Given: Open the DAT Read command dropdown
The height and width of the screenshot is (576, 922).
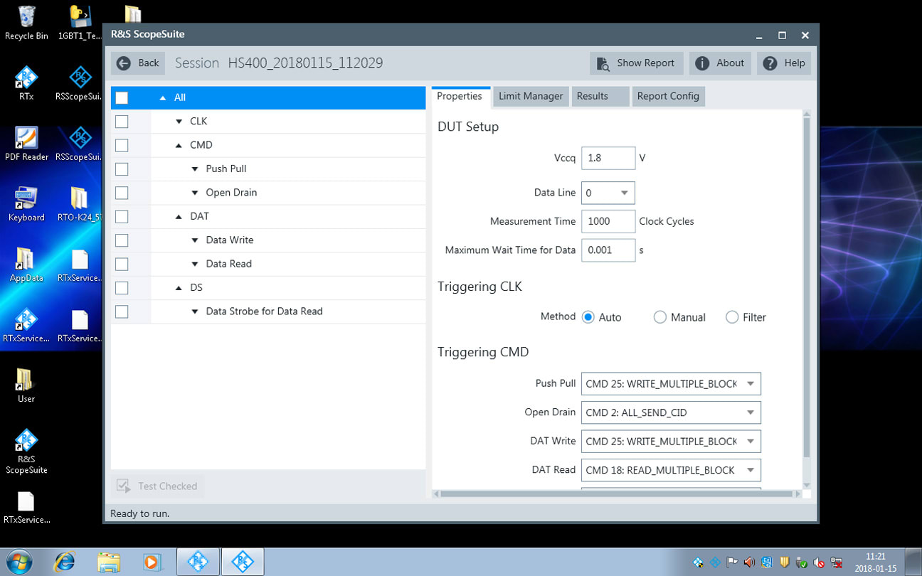Looking at the screenshot, I should (x=749, y=470).
